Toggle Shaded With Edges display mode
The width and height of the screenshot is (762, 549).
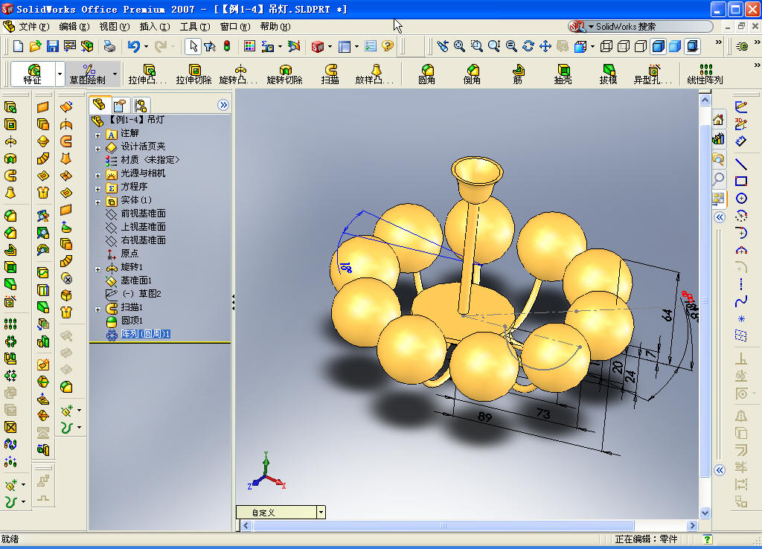[658, 46]
